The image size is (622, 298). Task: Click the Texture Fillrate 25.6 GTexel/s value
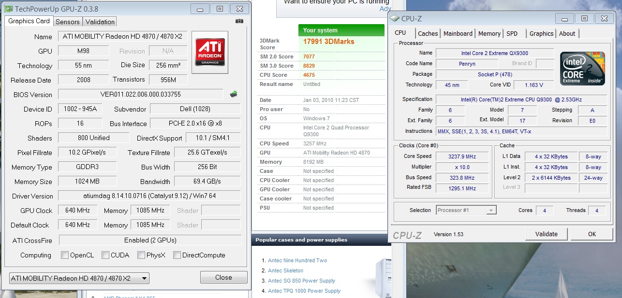tap(207, 153)
